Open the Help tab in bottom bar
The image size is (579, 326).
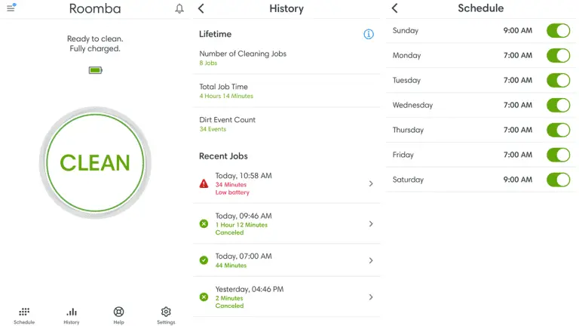point(118,315)
